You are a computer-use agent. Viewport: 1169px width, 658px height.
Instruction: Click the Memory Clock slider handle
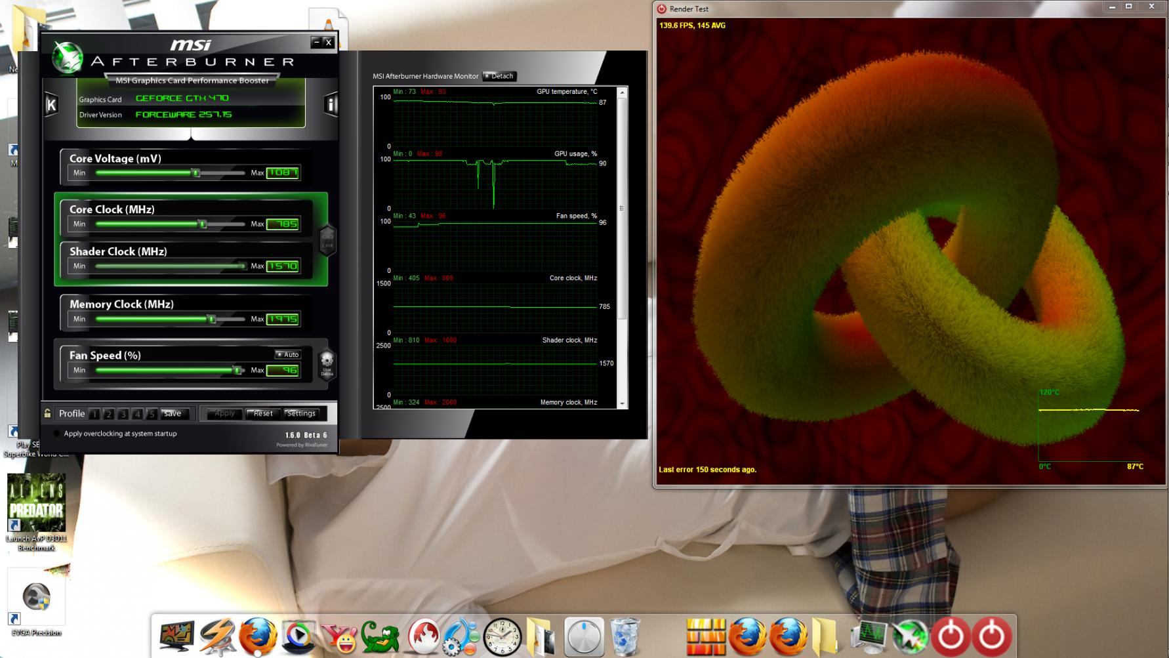(211, 319)
